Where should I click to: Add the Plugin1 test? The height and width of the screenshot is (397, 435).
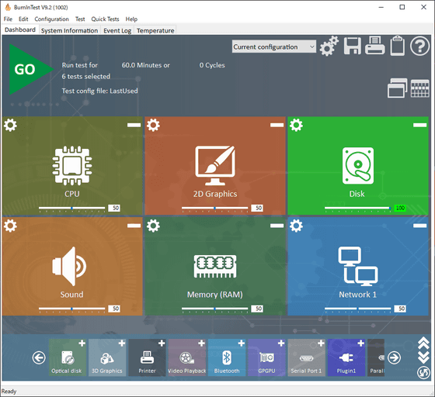pos(361,343)
